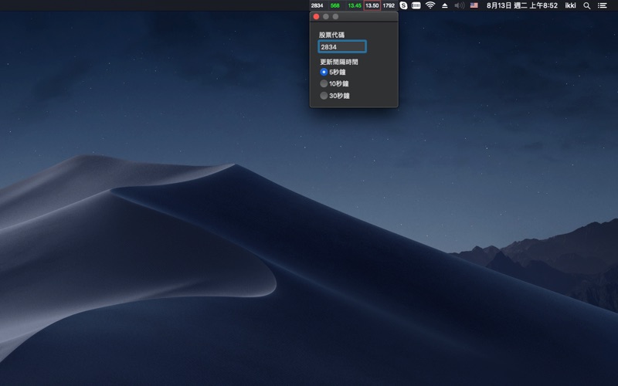Select the 5秒鐘 update interval

click(x=324, y=72)
